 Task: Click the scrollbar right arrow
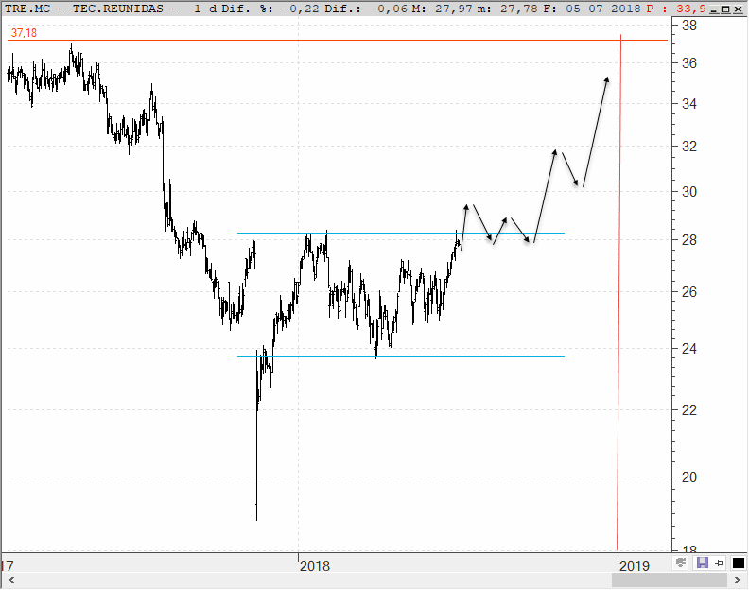pos(737,581)
